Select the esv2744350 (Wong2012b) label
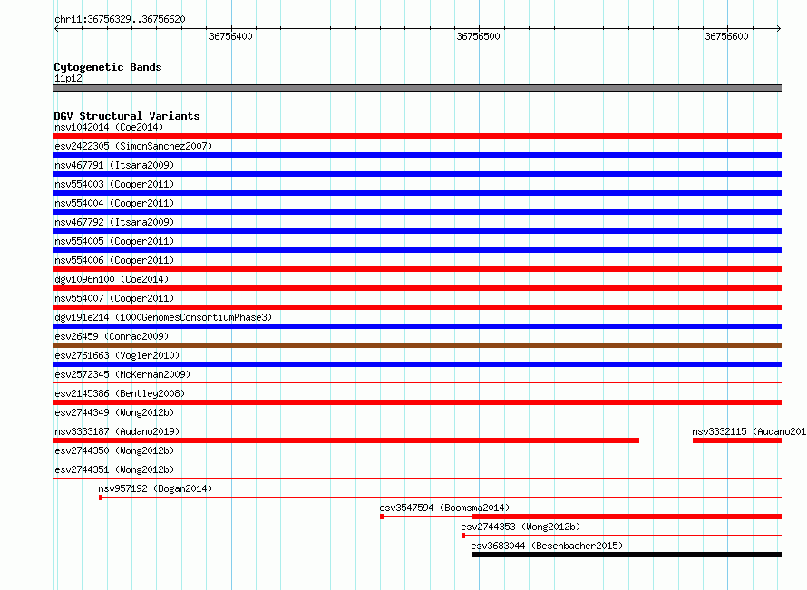Image resolution: width=807 pixels, height=590 pixels. coord(114,450)
